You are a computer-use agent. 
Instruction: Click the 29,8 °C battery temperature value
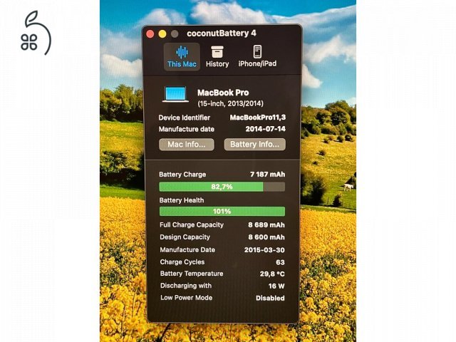[272, 274]
